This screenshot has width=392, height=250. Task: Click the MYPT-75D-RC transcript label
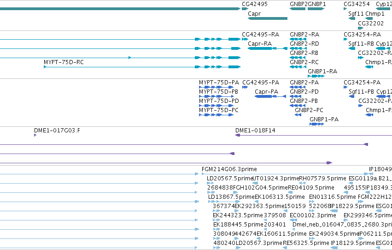64,62
